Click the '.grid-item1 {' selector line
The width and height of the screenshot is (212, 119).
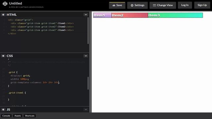(x=17, y=93)
